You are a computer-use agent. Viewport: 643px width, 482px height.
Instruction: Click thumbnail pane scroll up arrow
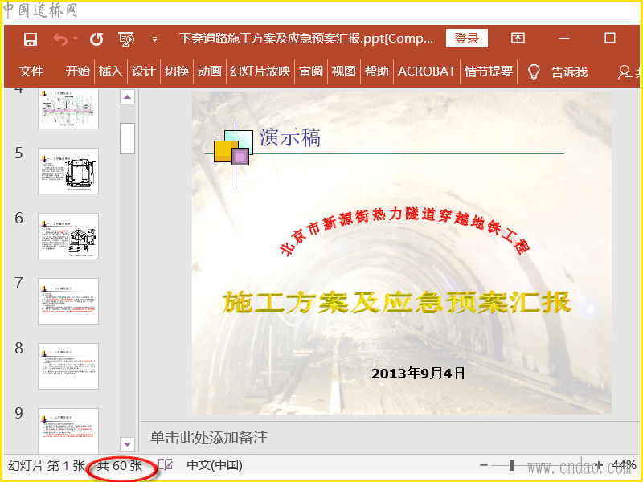[128, 97]
